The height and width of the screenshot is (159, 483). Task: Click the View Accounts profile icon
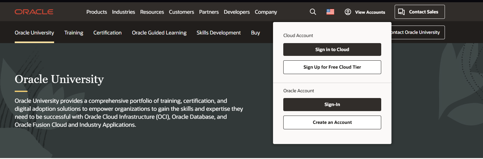(348, 12)
